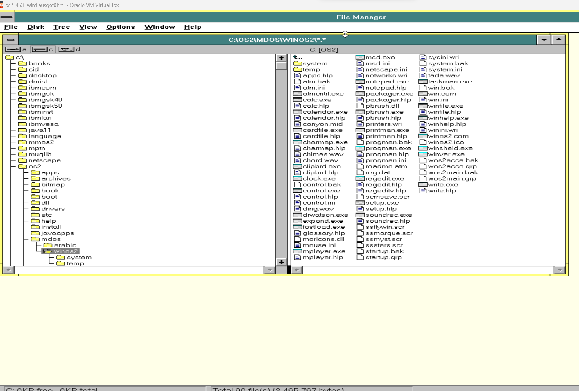Select the file moricons.dll

319,239
